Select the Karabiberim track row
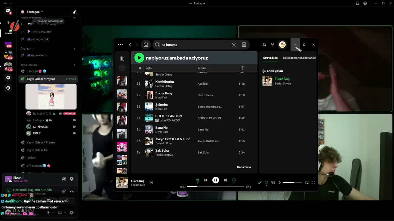 click(x=194, y=84)
